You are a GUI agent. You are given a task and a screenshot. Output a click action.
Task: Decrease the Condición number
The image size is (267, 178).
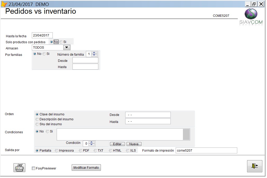[x=92, y=145]
